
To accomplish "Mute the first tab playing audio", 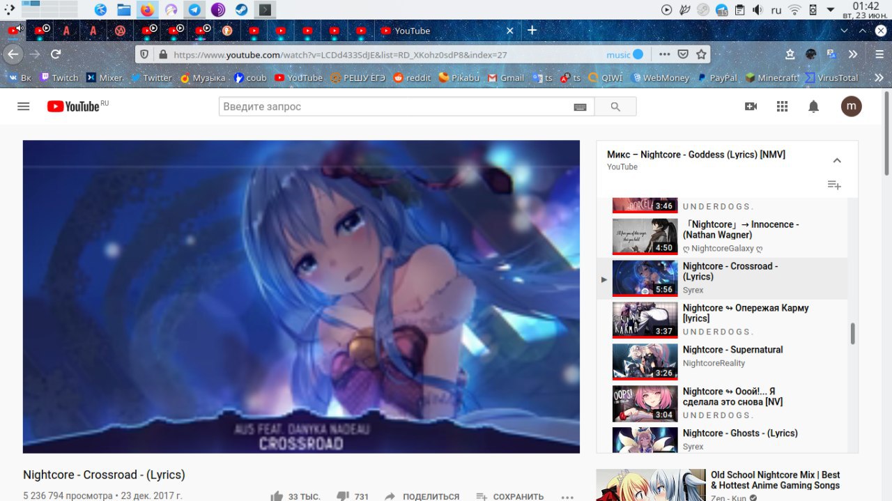I will coord(20,29).
